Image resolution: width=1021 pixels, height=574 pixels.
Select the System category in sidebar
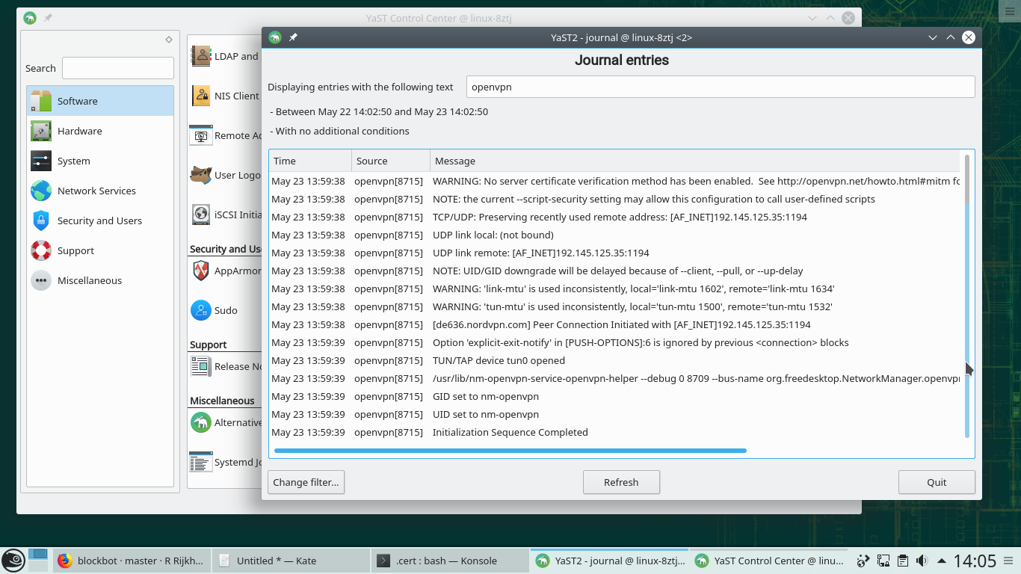(100, 161)
